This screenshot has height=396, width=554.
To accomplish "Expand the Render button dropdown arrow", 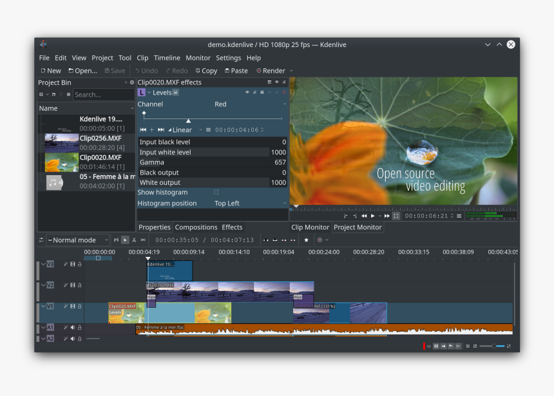I will 291,71.
